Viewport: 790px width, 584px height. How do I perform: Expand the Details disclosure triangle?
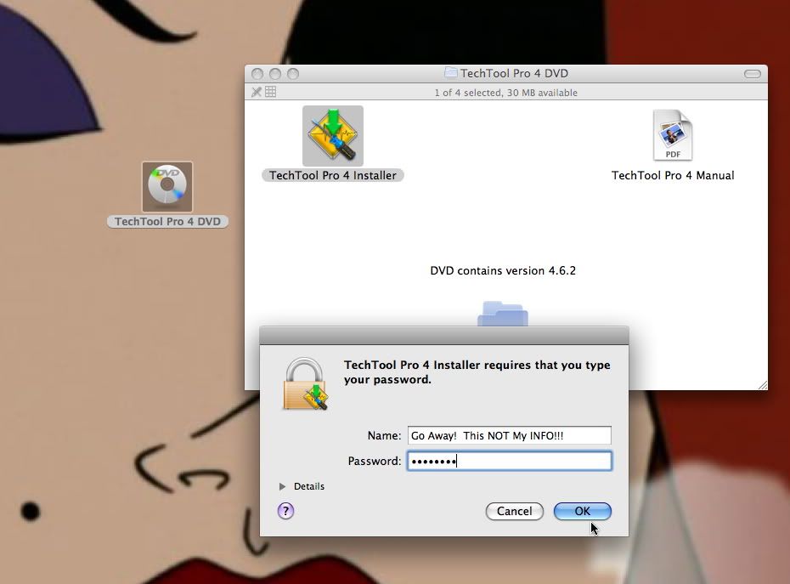coord(282,486)
